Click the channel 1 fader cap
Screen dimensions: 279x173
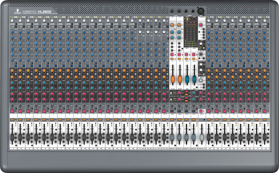pyautogui.click(x=13, y=137)
